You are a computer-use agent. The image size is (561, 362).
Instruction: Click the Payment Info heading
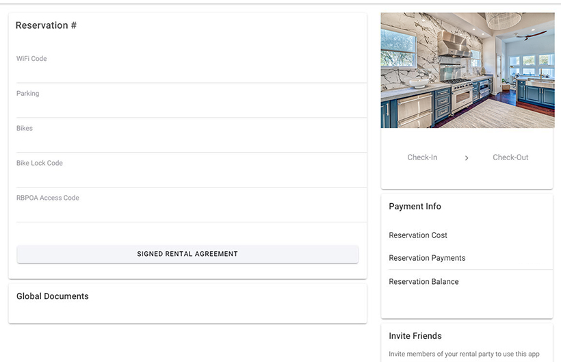(x=415, y=207)
